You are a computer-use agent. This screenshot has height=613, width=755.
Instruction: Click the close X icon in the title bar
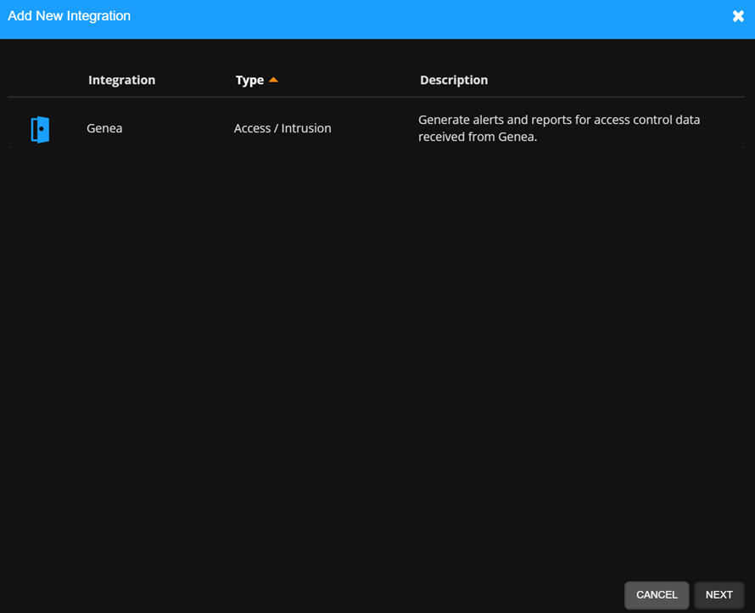738,15
